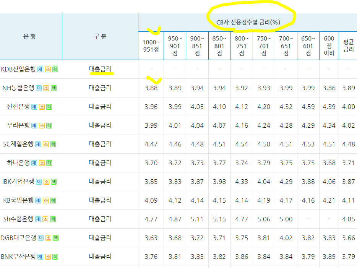Select the orange 소 badge next to 신한은행
Image resolution: width=357 pixels, height=268 pixels.
(x=42, y=107)
